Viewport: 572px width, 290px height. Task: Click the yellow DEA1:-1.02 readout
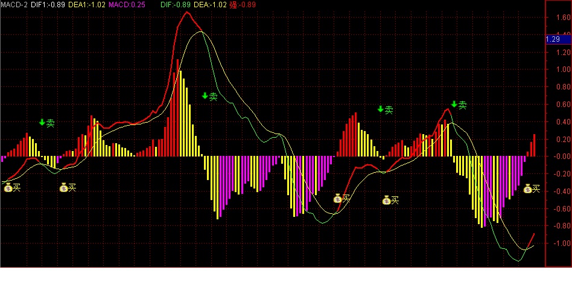pos(87,5)
